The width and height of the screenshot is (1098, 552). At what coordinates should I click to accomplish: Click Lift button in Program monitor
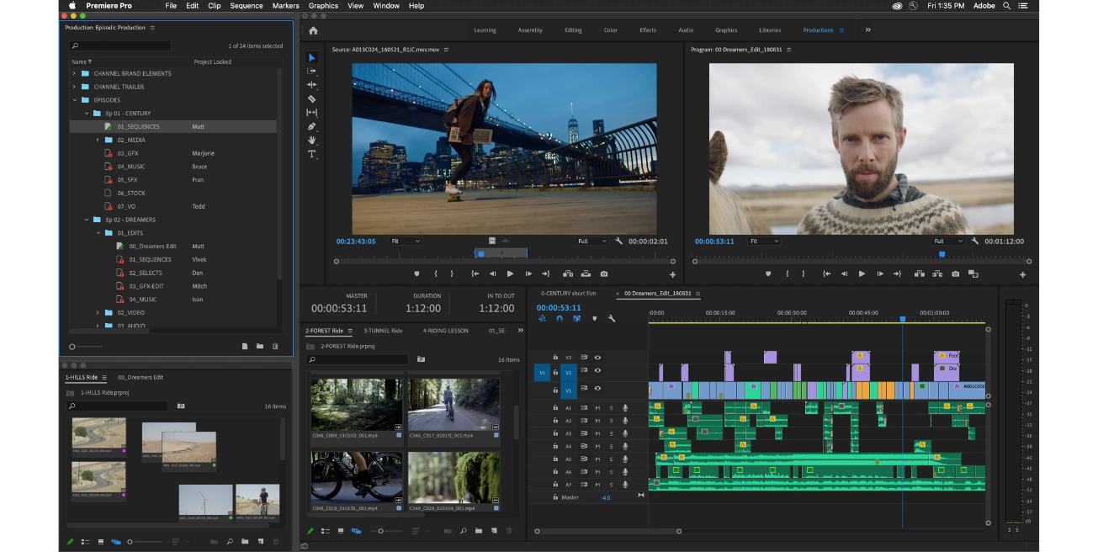pos(919,273)
